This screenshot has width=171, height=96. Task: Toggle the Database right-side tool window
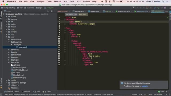tap(170, 16)
